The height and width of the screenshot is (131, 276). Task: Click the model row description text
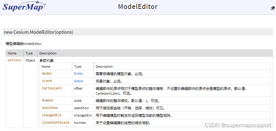[120, 74]
